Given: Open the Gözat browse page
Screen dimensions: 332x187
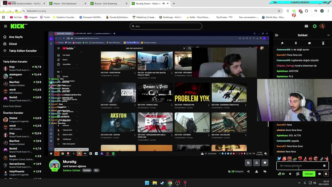Looking at the screenshot, I should 13,44.
